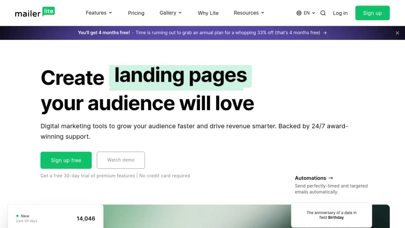Click the MailerLite logo
The image size is (405, 228).
(35, 12)
